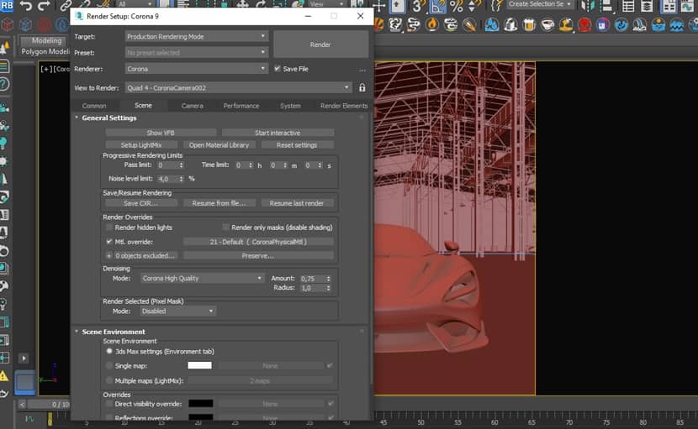Click the RB icon at top-left corner

coord(7,6)
